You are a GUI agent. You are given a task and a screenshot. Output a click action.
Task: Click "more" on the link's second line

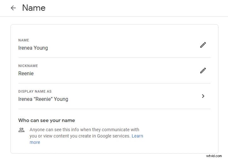pyautogui.click(x=35, y=142)
